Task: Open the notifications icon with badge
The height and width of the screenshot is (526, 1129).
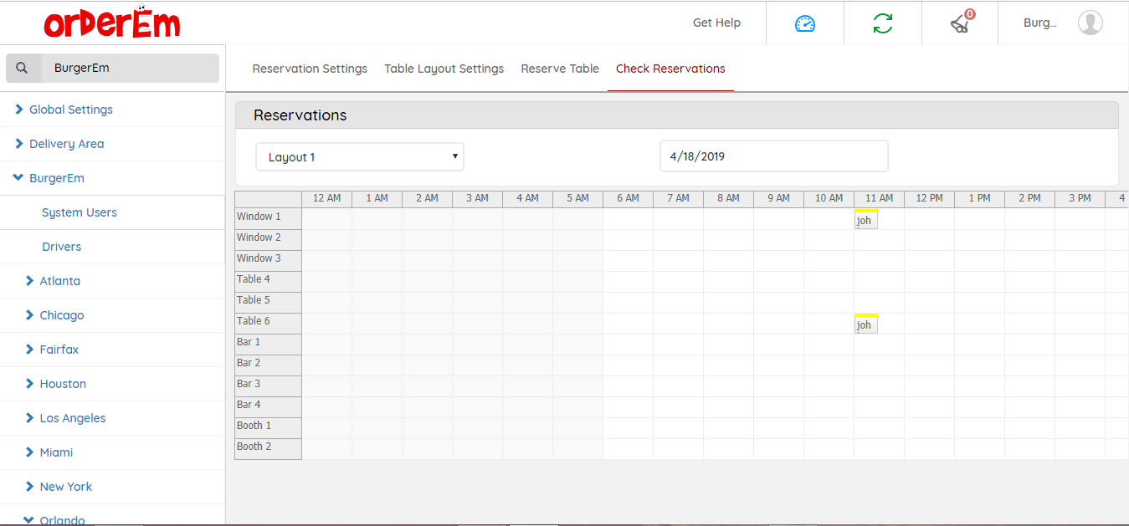Action: pyautogui.click(x=961, y=23)
